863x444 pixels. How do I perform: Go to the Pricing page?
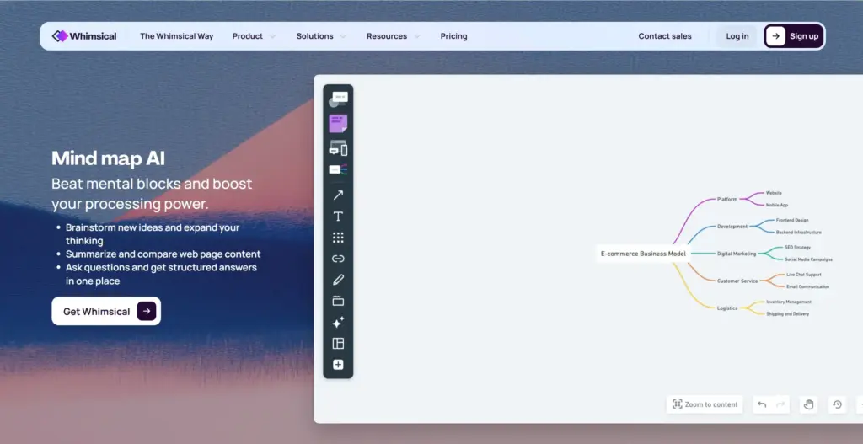pyautogui.click(x=453, y=36)
